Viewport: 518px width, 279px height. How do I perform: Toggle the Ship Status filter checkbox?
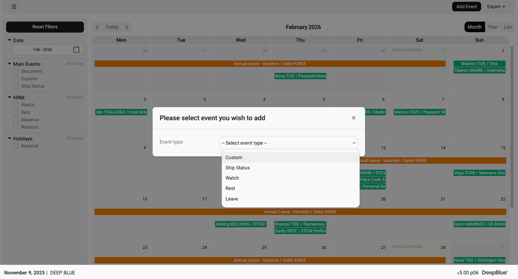[16, 86]
